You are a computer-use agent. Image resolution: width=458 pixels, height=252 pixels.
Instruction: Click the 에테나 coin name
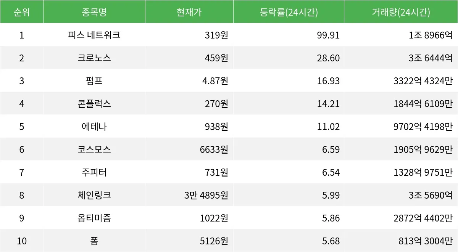click(94, 127)
